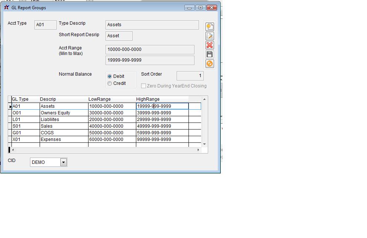Click grid scroll down arrow
Image resolution: width=367 pixels, height=238 pixels.
point(204,144)
